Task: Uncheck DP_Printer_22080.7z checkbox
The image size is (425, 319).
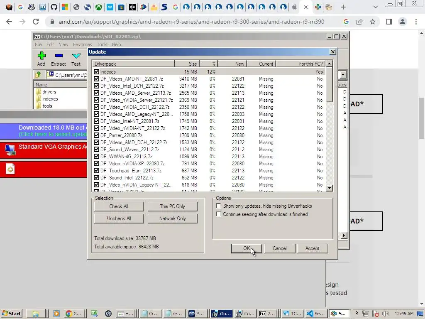Action: coord(96,135)
